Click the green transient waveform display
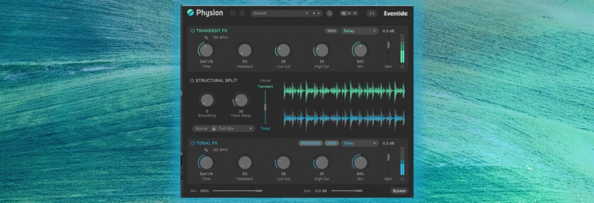Image resolution: width=594 pixels, height=203 pixels. 344,91
